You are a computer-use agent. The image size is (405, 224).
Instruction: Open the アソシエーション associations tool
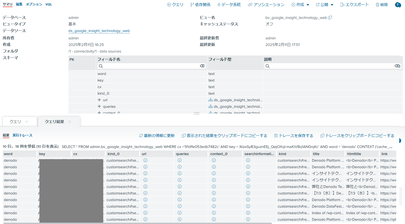point(266,4)
